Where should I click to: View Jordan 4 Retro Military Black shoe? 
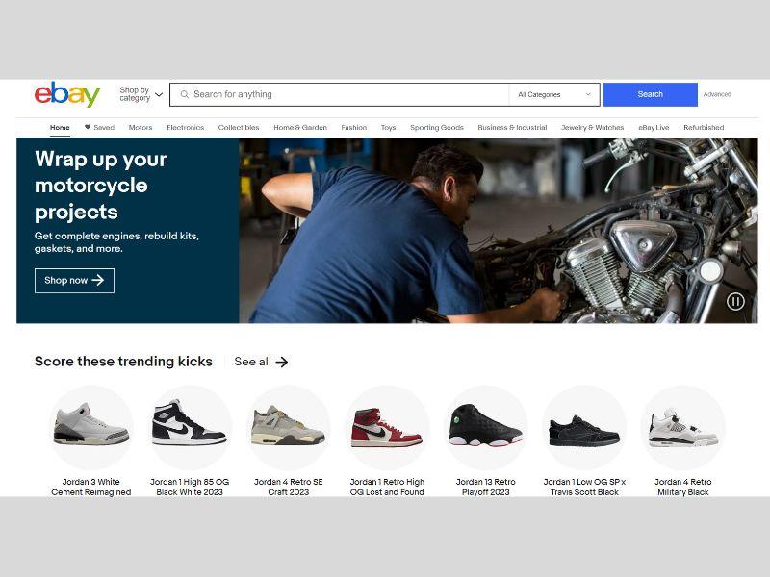(x=682, y=427)
